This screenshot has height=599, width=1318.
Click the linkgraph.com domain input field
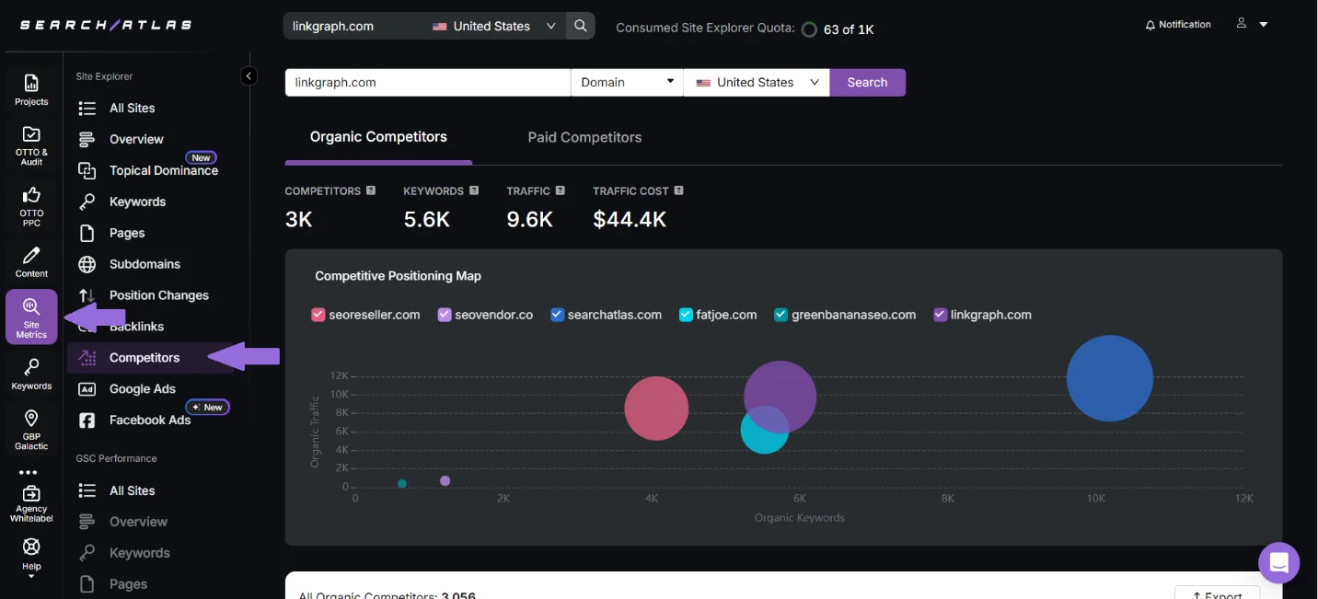click(427, 83)
